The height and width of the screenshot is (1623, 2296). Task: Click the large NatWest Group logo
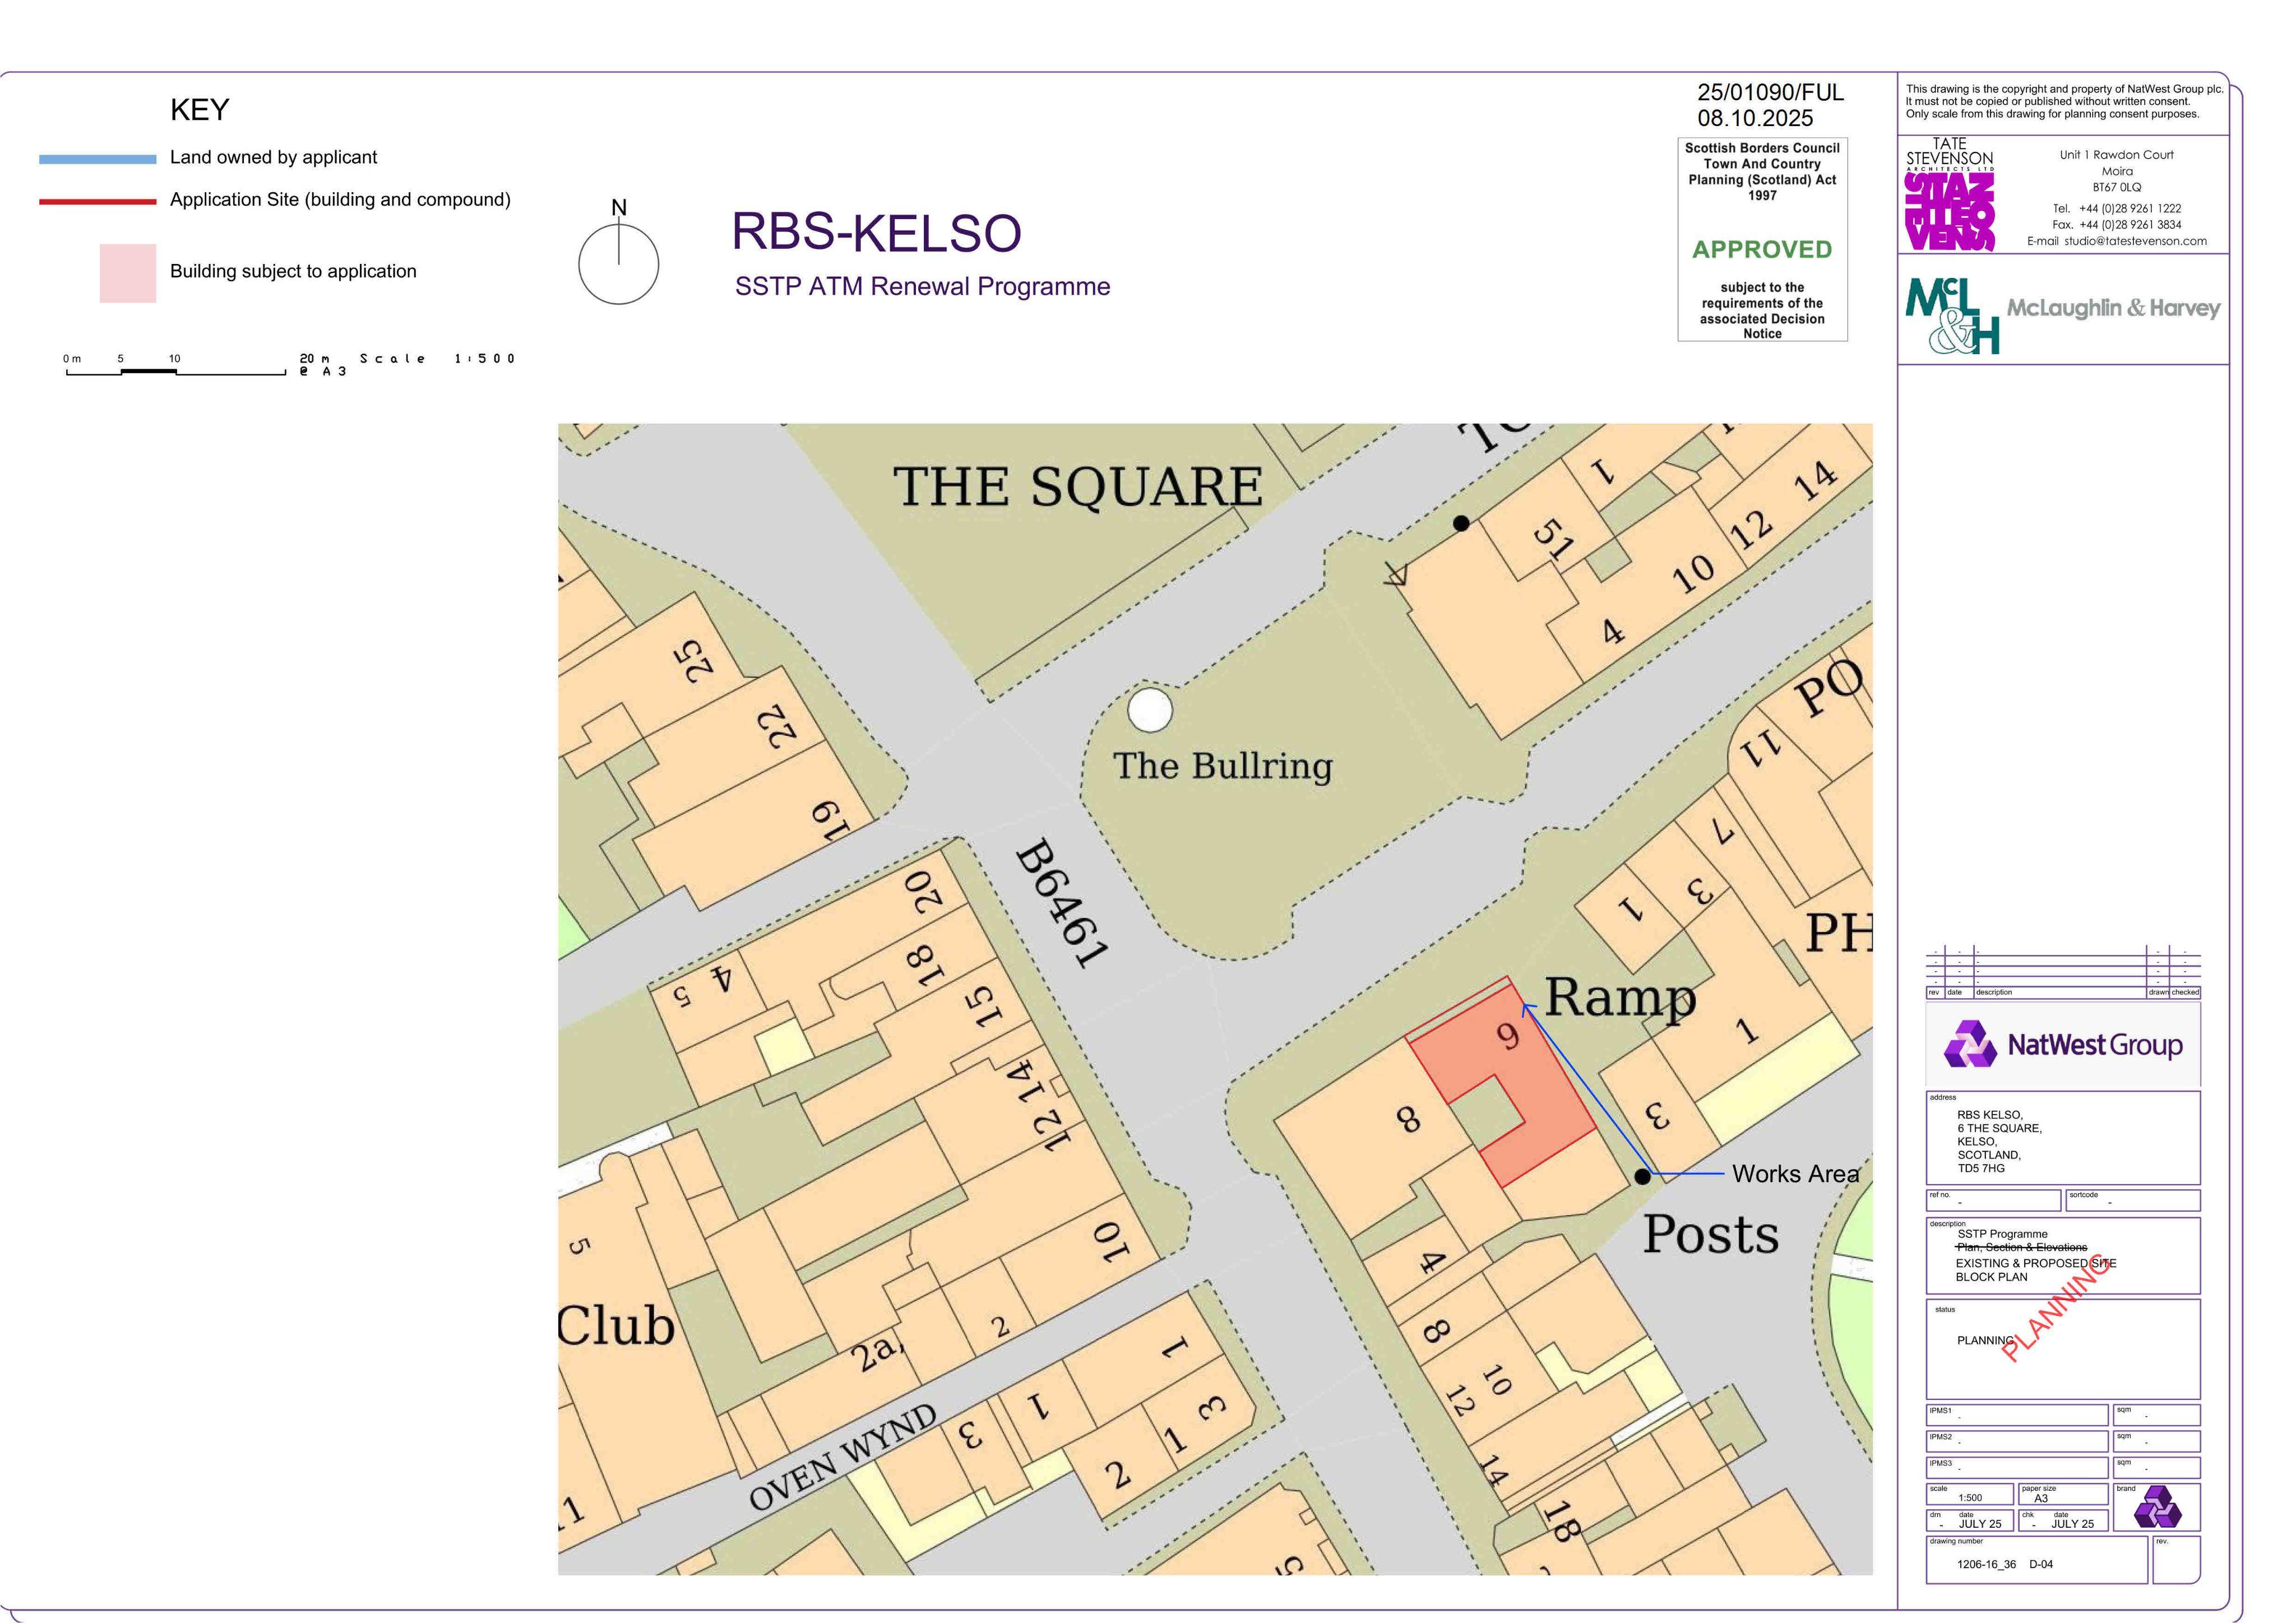(x=2062, y=1045)
